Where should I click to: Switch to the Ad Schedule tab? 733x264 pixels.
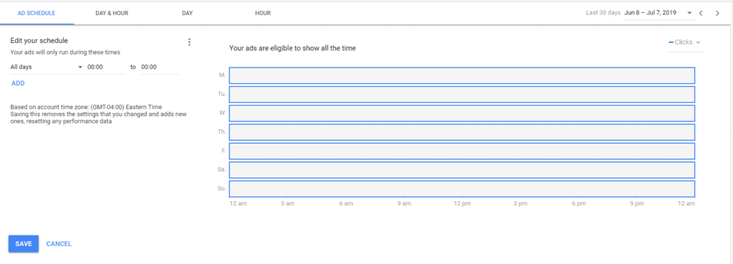(37, 13)
